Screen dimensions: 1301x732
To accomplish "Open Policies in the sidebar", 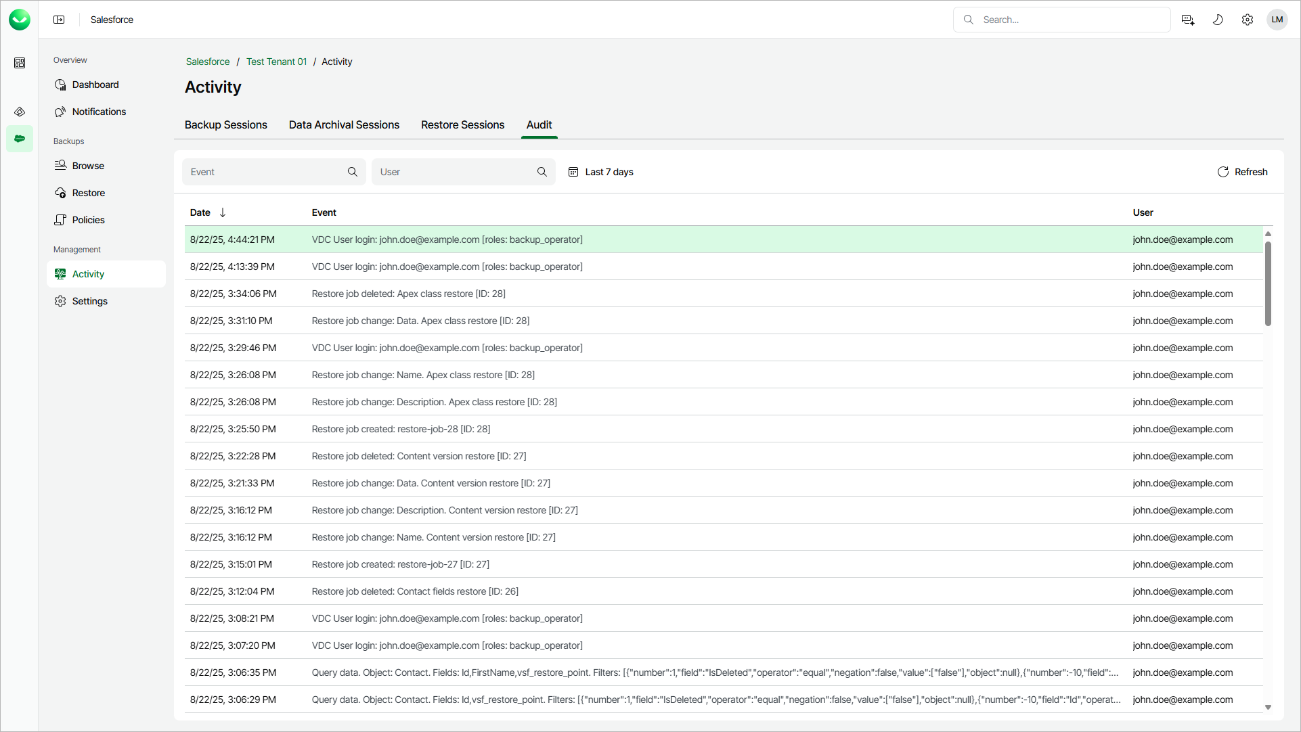I will pos(88,220).
